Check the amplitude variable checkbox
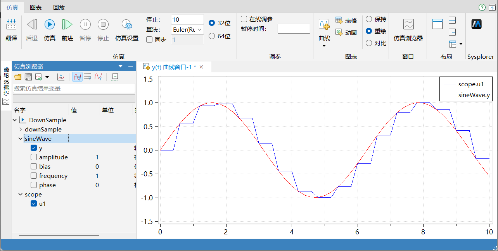The width and height of the screenshot is (498, 251). point(34,157)
